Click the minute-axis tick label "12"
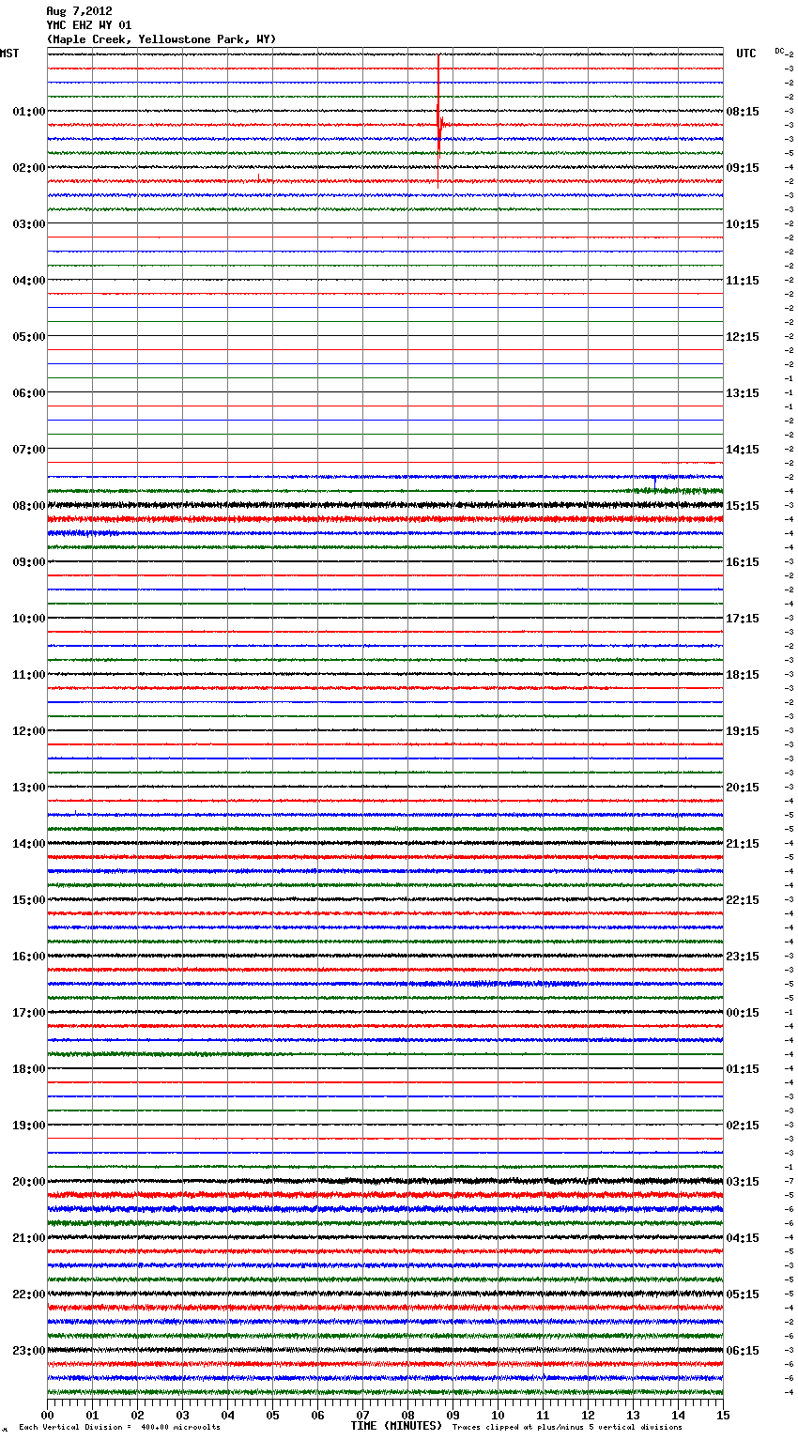The width and height of the screenshot is (798, 1440). (588, 1416)
